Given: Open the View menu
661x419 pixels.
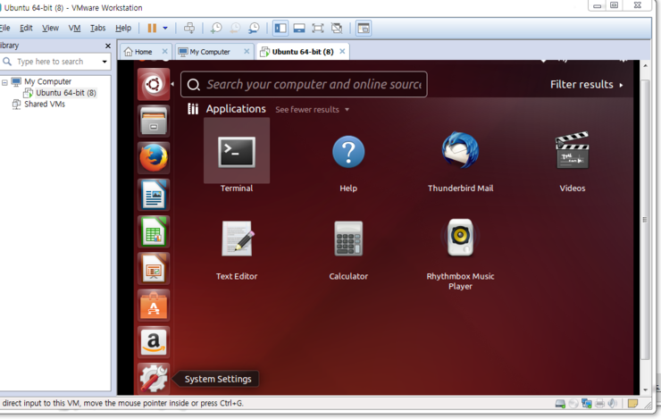Looking at the screenshot, I should 50,28.
